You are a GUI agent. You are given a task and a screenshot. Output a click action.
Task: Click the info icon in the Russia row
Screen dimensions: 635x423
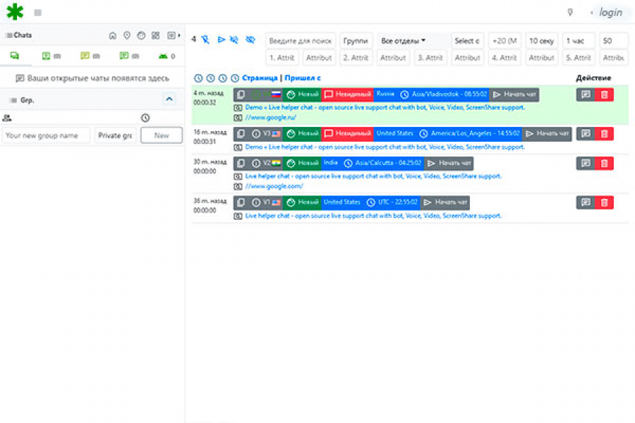pyautogui.click(x=255, y=94)
